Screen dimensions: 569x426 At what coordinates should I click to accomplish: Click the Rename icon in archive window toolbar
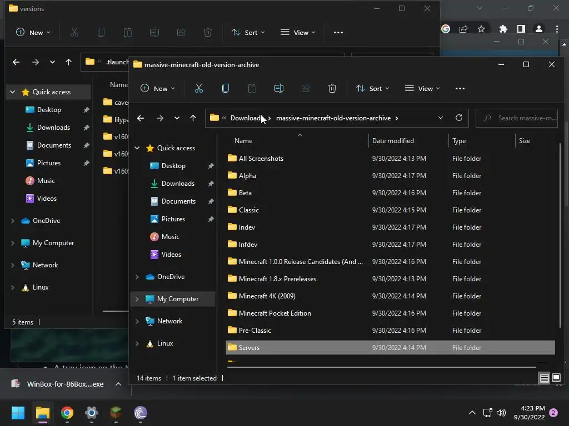pos(279,89)
